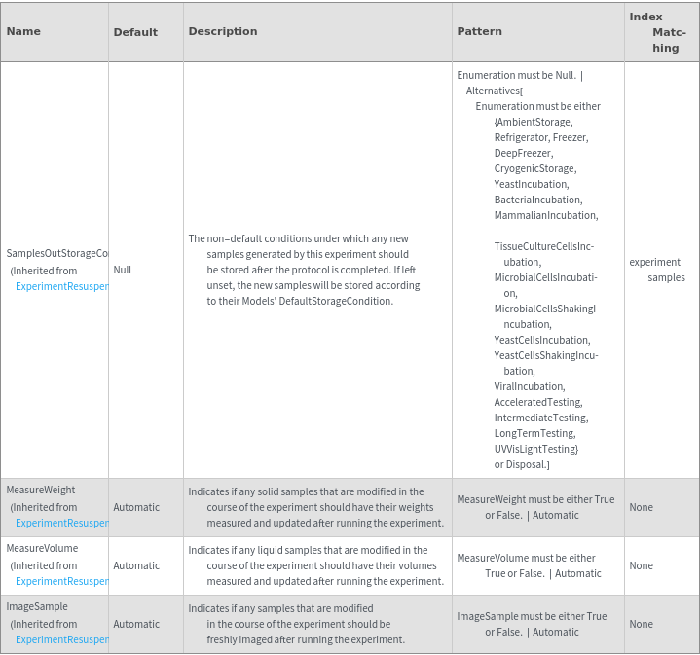Image resolution: width=700 pixels, height=655 pixels.
Task: Open the ExperimentResuspend link under MeasureWeight
Action: [62, 523]
